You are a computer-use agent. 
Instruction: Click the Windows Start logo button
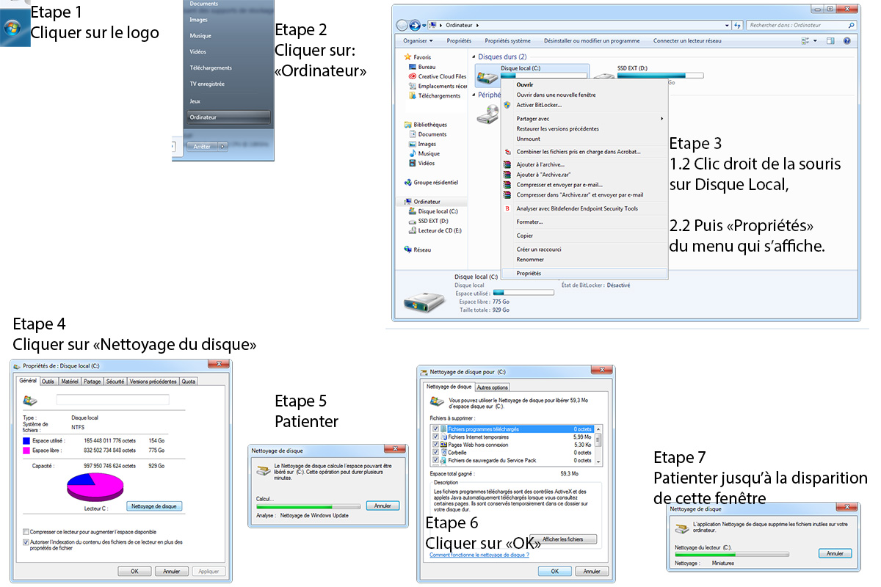[x=12, y=29]
